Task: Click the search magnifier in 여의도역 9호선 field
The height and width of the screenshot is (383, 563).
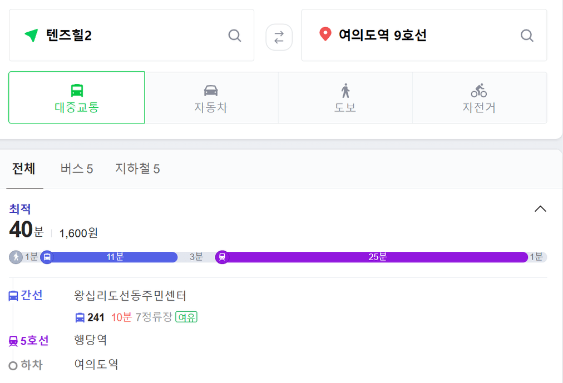Action: (x=527, y=36)
